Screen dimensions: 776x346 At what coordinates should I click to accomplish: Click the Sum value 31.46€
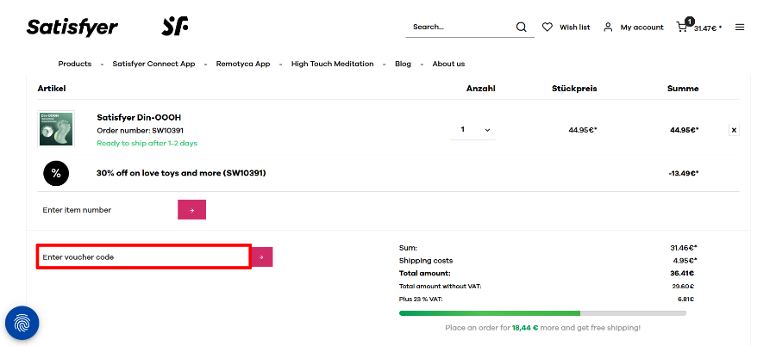click(x=684, y=248)
